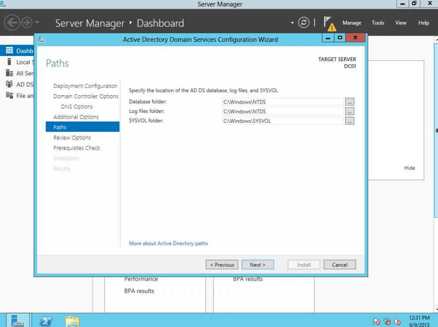This screenshot has width=438, height=327.
Task: Open Server Manager from the taskbar
Action: (x=17, y=320)
